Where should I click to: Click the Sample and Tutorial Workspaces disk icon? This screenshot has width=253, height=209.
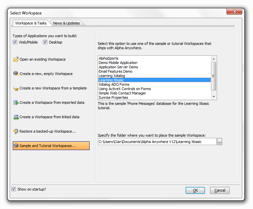(16, 146)
